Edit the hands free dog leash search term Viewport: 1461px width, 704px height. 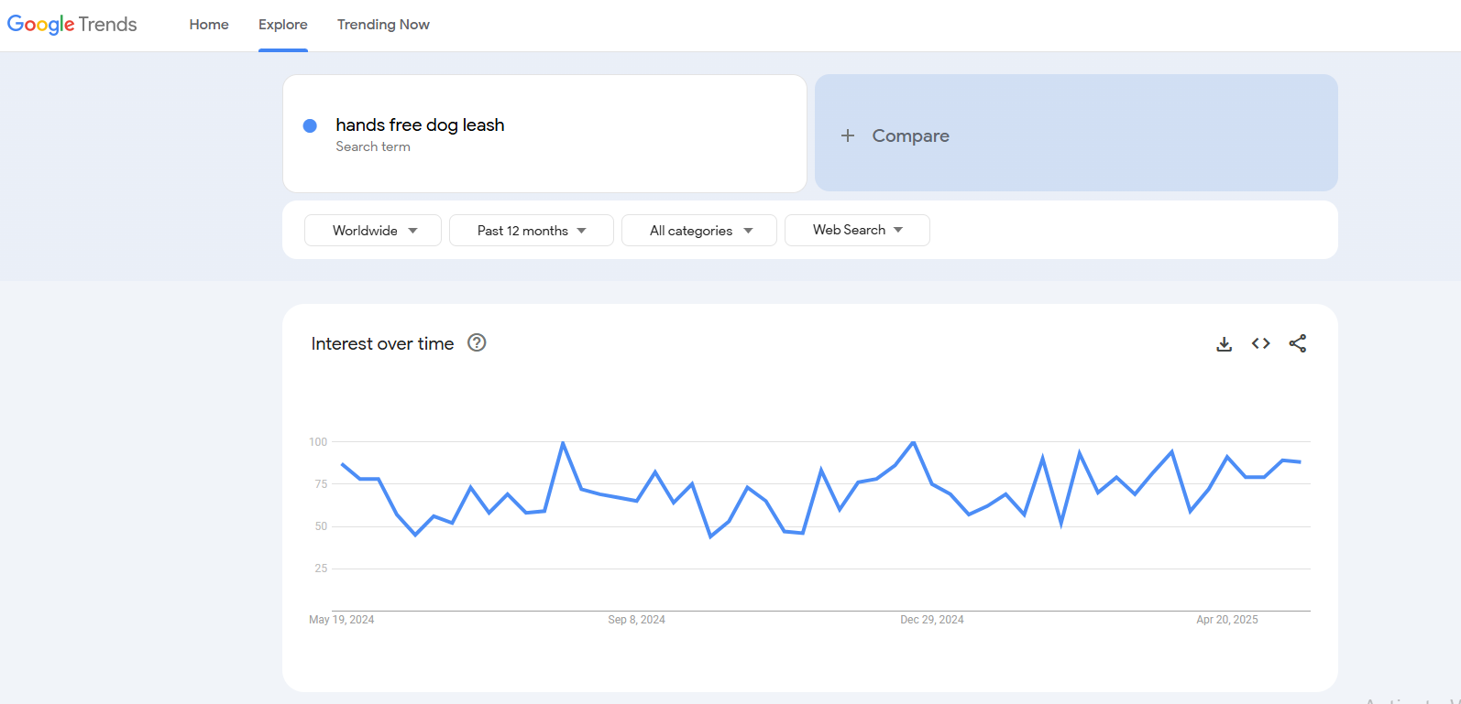[420, 125]
